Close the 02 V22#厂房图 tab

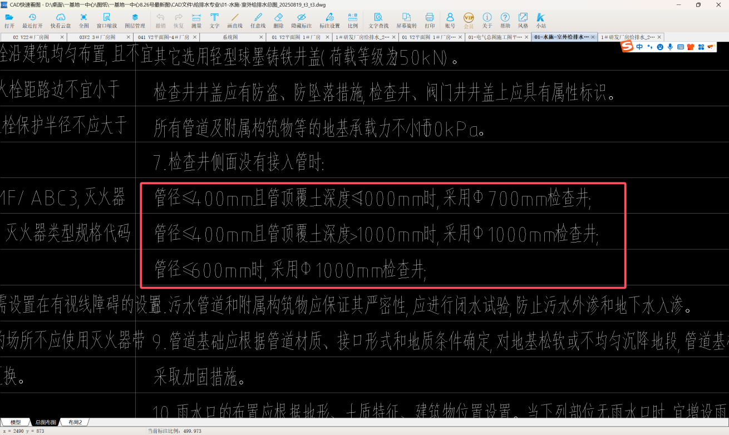(x=61, y=37)
